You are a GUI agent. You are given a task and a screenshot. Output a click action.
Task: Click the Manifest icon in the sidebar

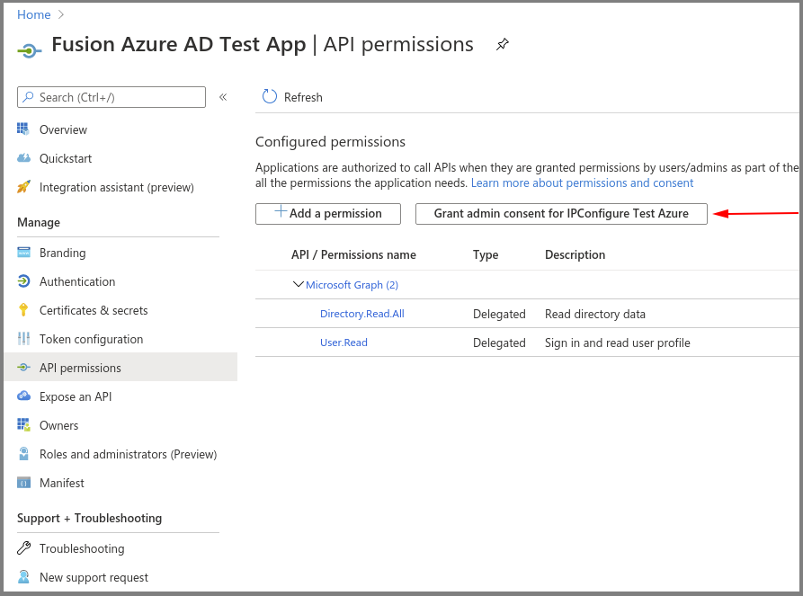[23, 483]
